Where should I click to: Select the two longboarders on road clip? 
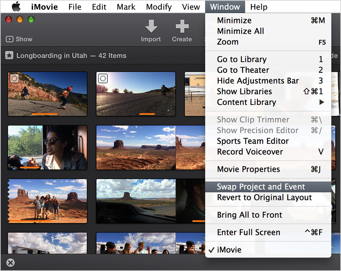pos(47,94)
